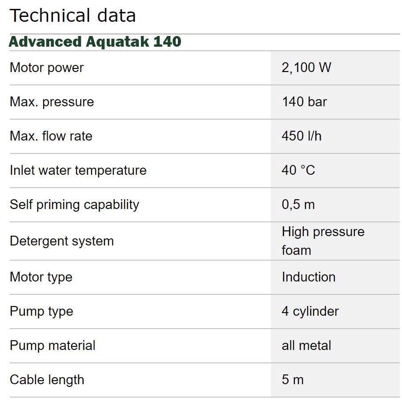The width and height of the screenshot is (402, 402).
Task: Select the 4 cylinder value
Action: pos(310,311)
